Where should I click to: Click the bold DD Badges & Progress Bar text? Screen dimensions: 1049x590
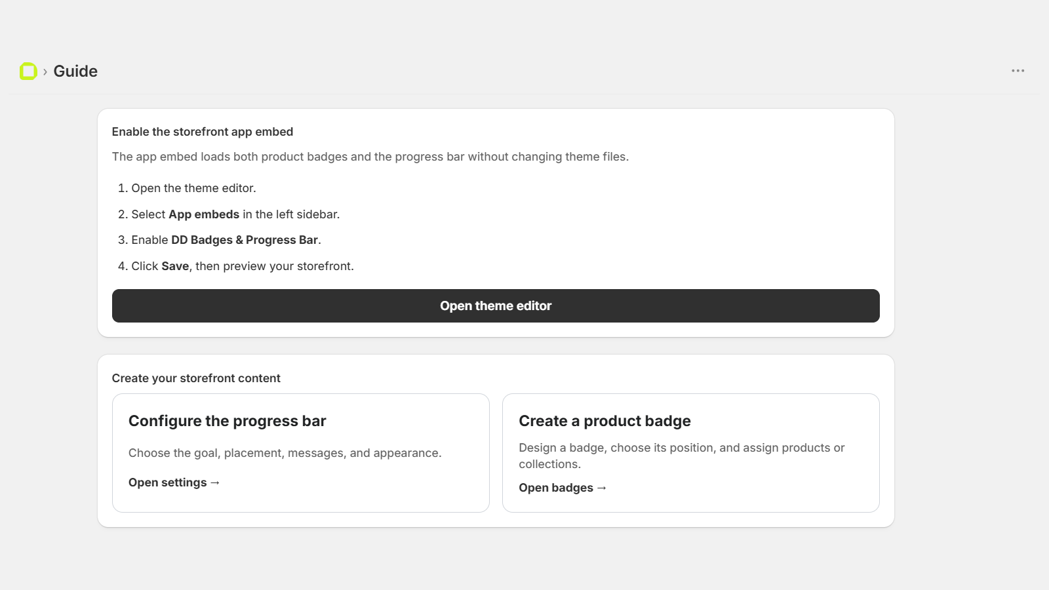(245, 240)
